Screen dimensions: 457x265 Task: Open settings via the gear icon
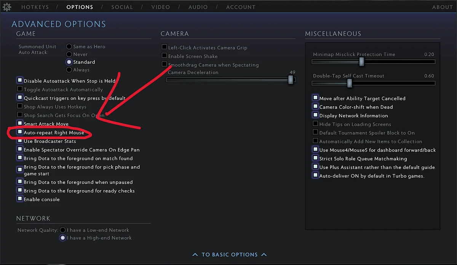(7, 7)
